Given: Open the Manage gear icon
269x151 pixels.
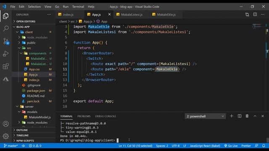Looking at the screenshot, I should tap(5, 136).
